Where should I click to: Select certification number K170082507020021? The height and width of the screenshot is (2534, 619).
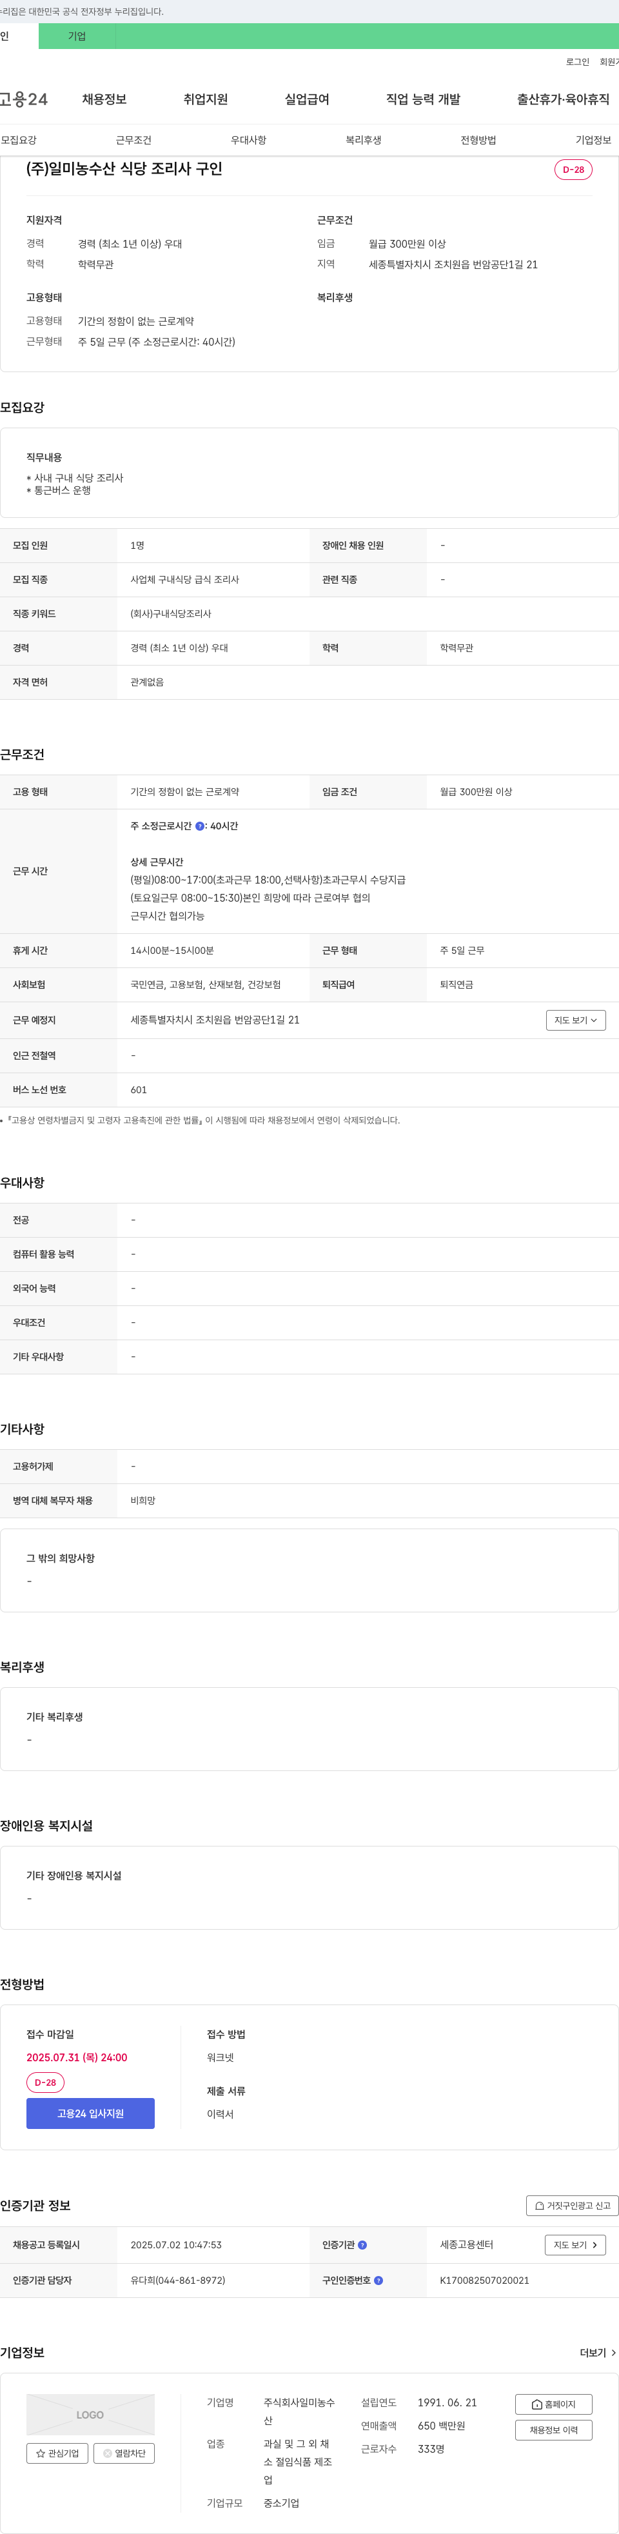(484, 2280)
